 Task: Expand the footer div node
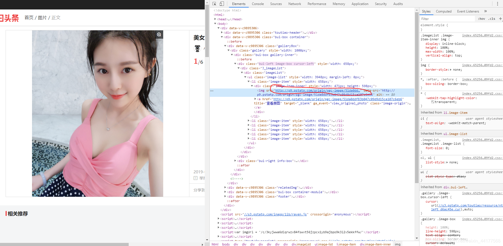point(225,196)
